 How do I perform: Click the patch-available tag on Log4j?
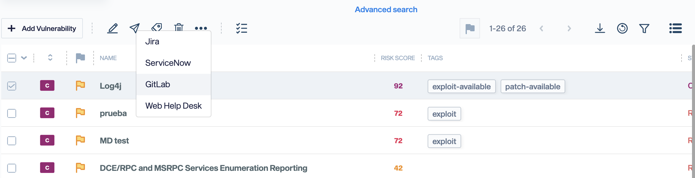533,86
